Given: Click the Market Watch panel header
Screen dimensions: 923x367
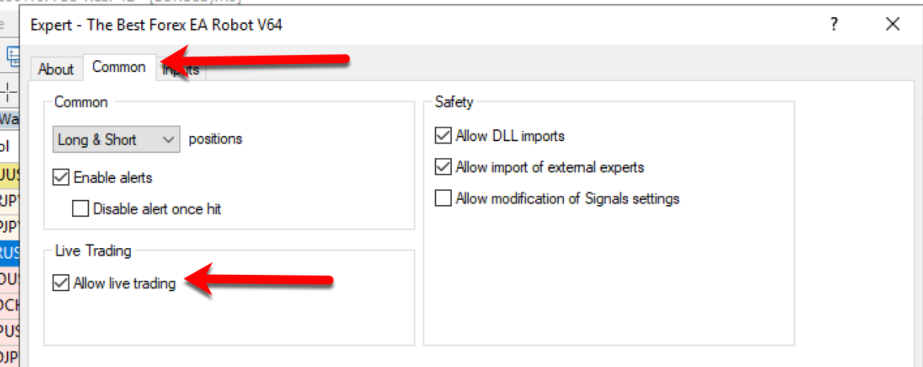Looking at the screenshot, I should tap(10, 119).
